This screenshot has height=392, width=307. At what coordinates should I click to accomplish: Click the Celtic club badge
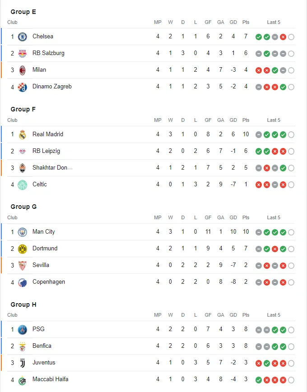pyautogui.click(x=22, y=184)
